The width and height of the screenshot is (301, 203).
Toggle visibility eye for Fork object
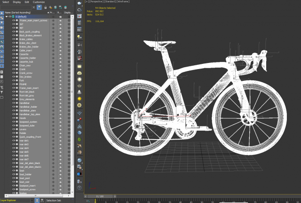pyautogui.click(x=14, y=80)
